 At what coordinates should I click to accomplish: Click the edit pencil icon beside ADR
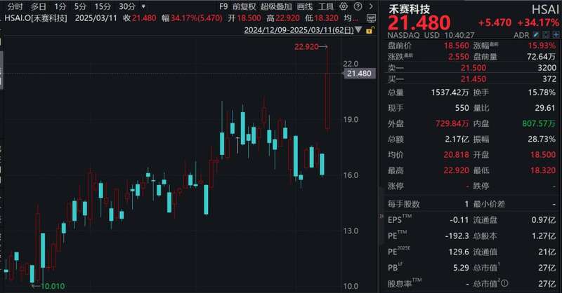[x=536, y=35]
